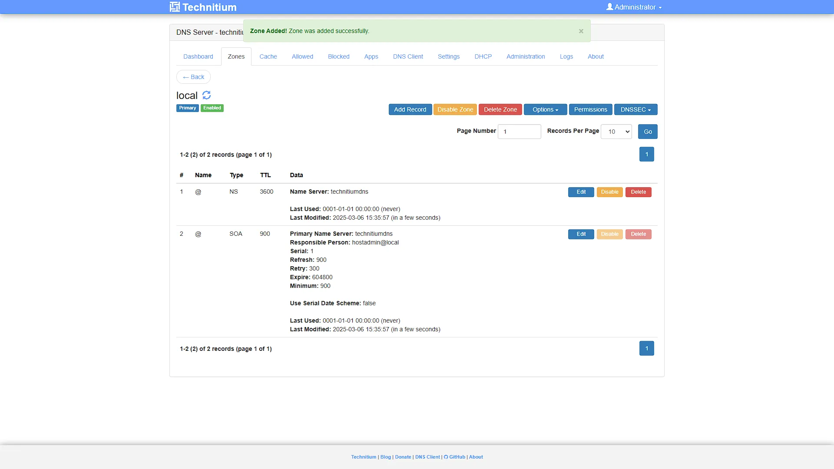
Task: Click the GitHub footer link
Action: point(454,457)
